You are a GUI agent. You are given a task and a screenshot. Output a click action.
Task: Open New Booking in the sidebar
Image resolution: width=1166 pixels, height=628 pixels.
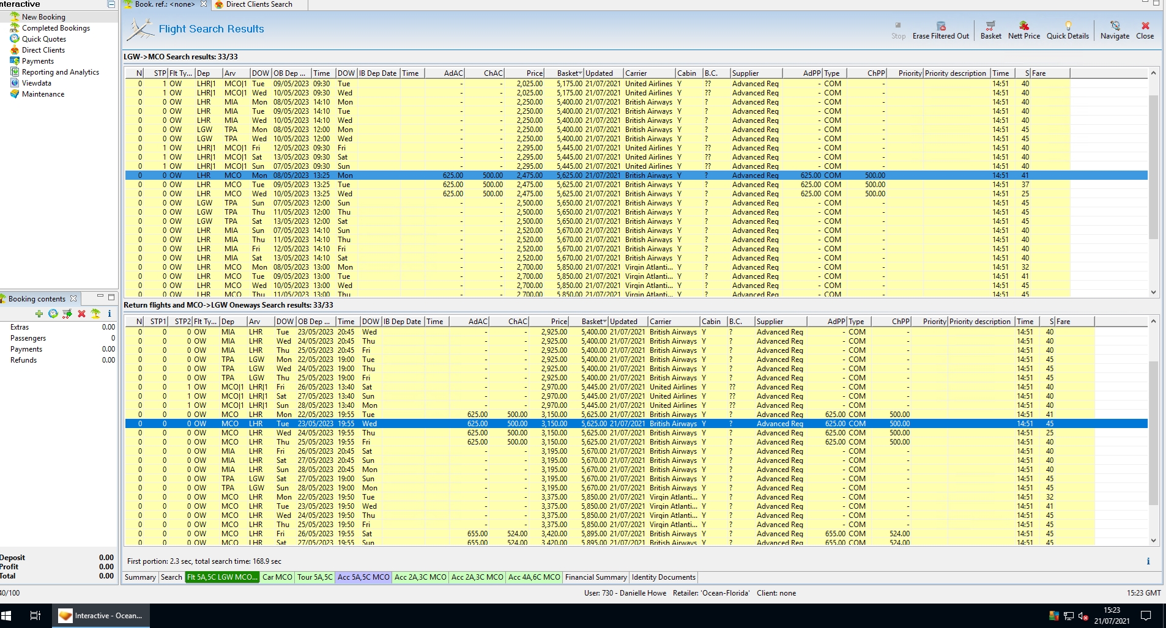pos(43,17)
